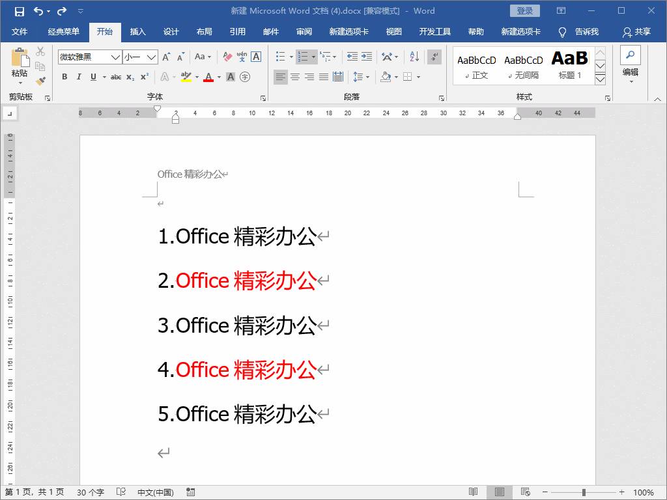Click the 粘贴 (Paste) button
667x500 pixels.
pos(20,65)
